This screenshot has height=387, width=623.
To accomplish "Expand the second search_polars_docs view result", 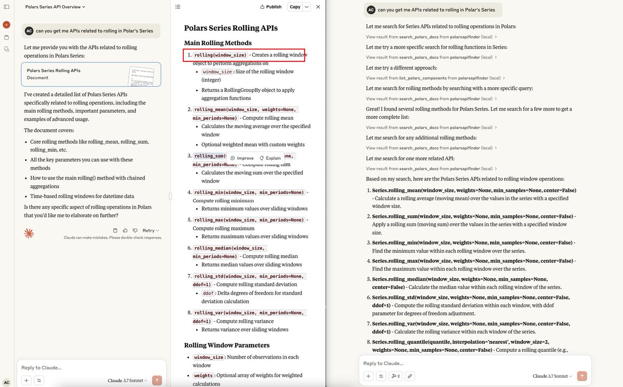I will (x=431, y=57).
